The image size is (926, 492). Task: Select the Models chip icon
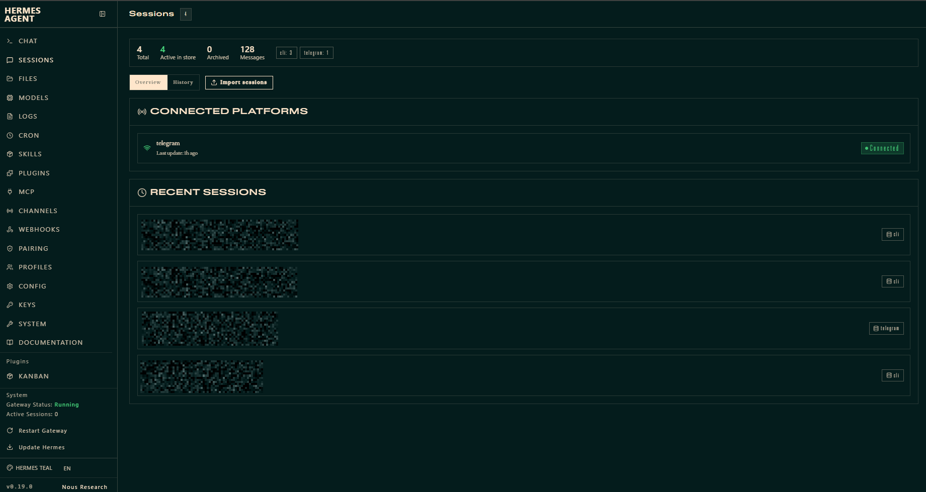(x=10, y=97)
